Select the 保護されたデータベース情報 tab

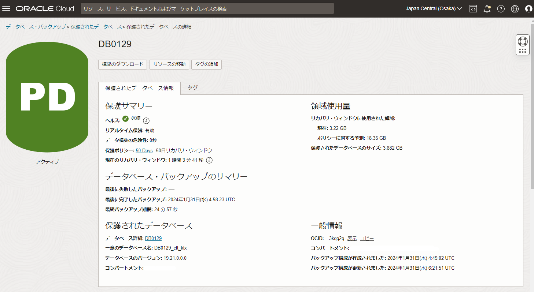139,88
